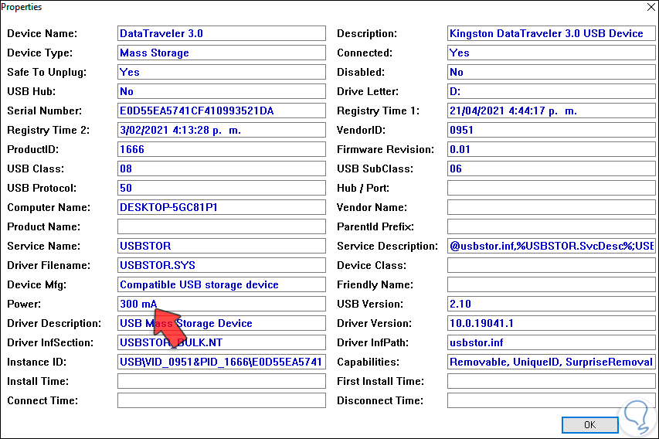Click the Safe To Unplug value field

point(222,72)
